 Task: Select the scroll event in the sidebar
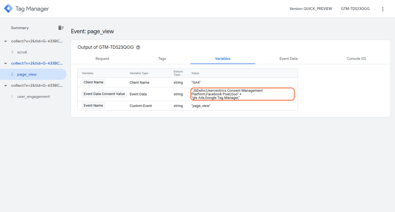point(33,52)
